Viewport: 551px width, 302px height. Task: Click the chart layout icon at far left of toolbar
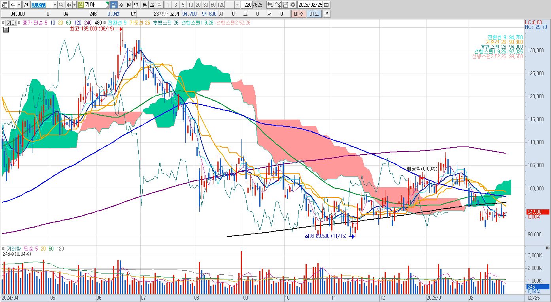(5, 5)
